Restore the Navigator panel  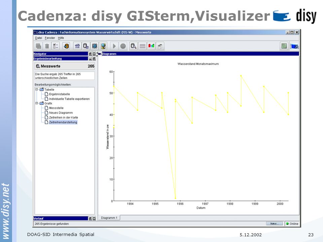(90, 54)
